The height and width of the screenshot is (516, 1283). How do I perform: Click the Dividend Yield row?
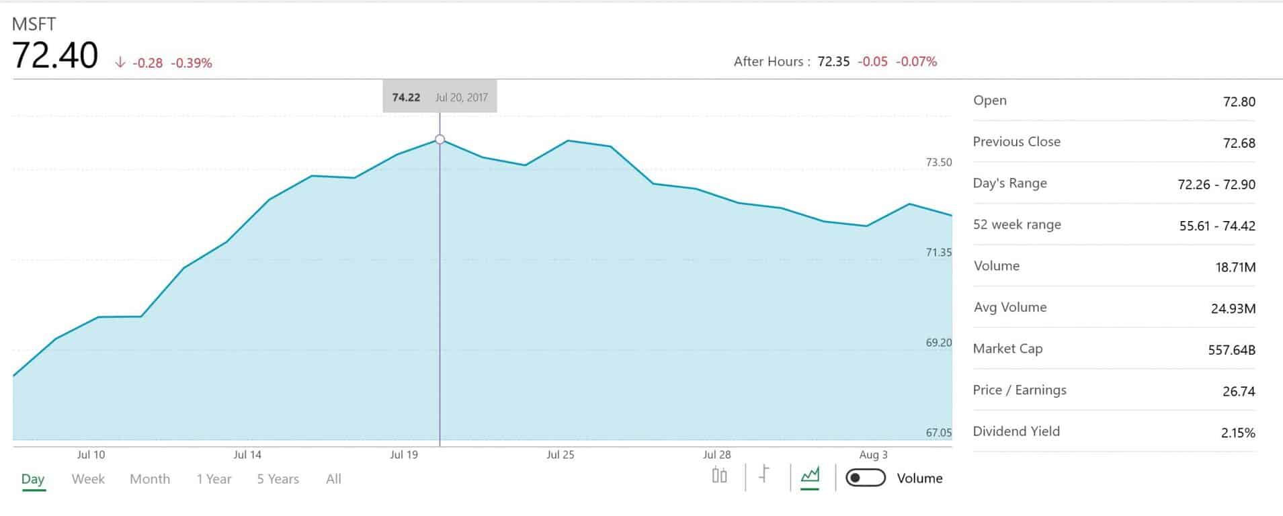click(x=1114, y=431)
